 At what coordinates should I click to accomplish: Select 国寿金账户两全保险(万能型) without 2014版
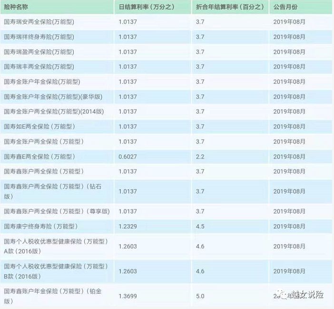[x=44, y=141]
